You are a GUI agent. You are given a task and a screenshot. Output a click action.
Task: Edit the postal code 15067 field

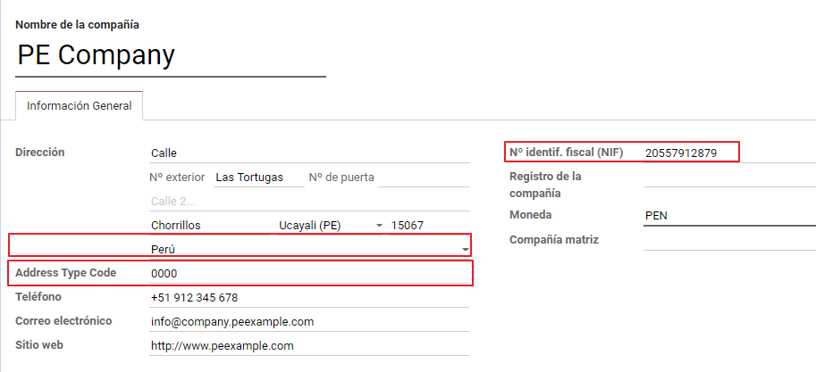[x=427, y=226]
